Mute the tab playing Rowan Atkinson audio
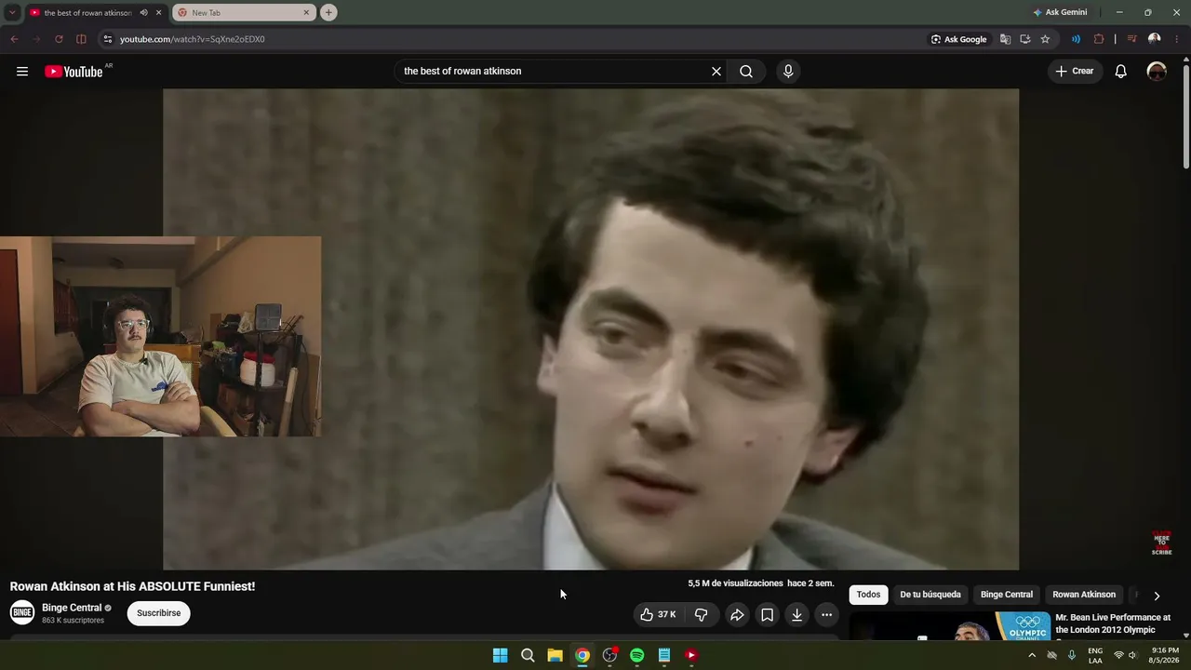Screen dimensions: 1191x670 click(143, 12)
